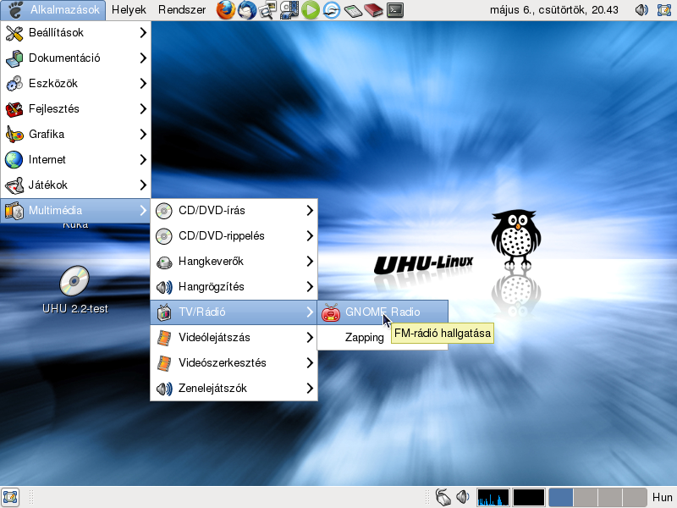Open the Játékok submenu
The image size is (677, 508).
[76, 185]
